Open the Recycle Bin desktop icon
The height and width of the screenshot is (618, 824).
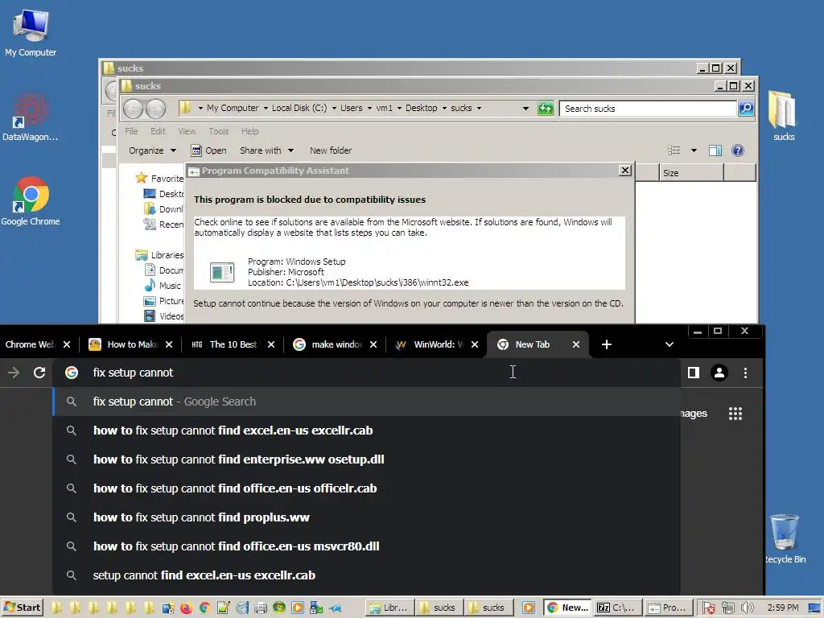tap(785, 538)
